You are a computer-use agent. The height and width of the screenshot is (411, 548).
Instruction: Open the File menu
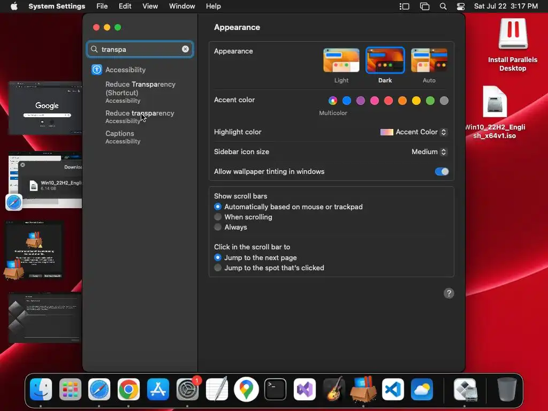102,6
